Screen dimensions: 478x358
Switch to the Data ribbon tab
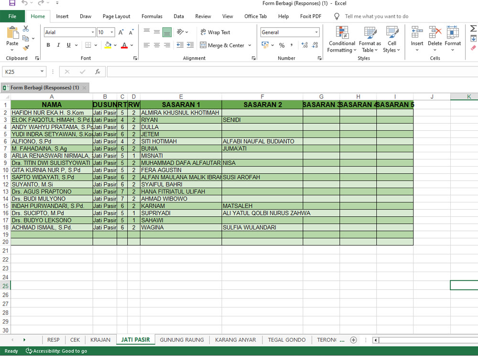point(179,16)
